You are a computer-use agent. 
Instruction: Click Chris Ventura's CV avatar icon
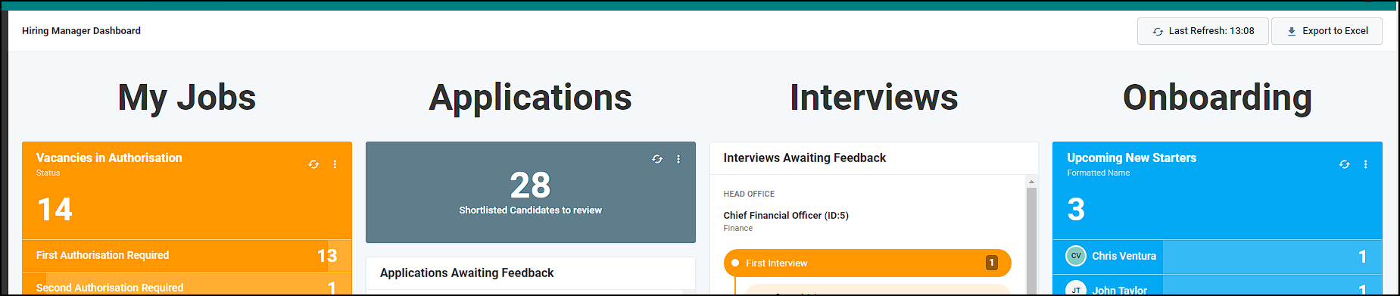point(1076,256)
